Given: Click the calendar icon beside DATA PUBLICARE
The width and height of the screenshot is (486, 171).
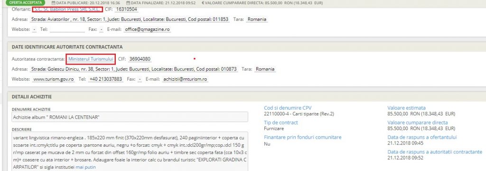Looking at the screenshot, I should tap(54, 3).
